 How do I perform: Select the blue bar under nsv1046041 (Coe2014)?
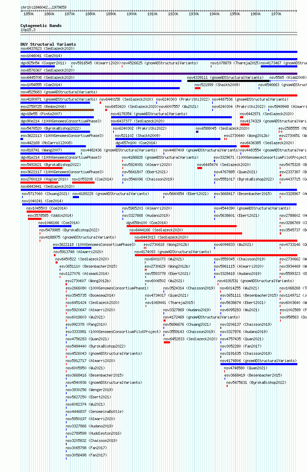point(159,59)
